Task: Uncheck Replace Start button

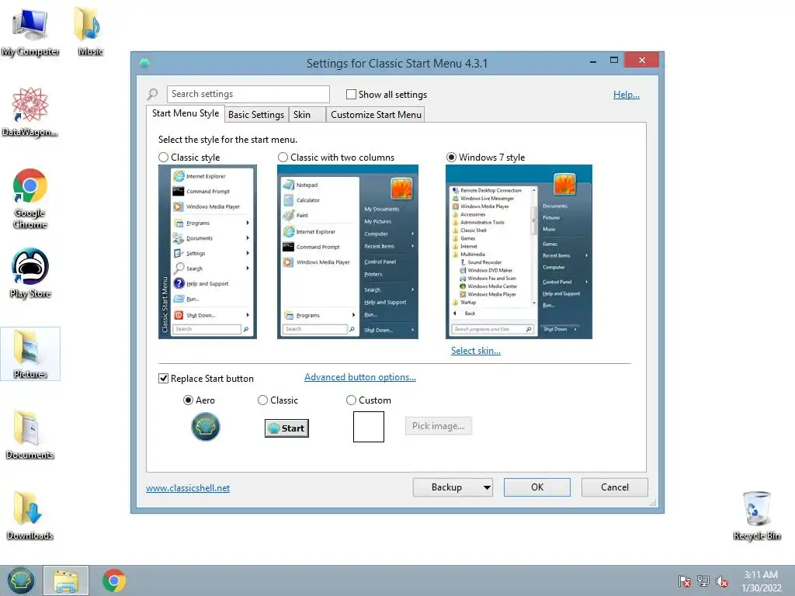Action: 163,379
